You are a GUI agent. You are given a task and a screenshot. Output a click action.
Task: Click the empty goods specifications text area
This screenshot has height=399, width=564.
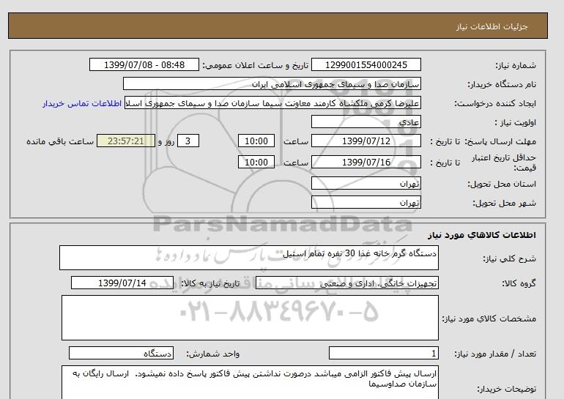tap(250, 318)
